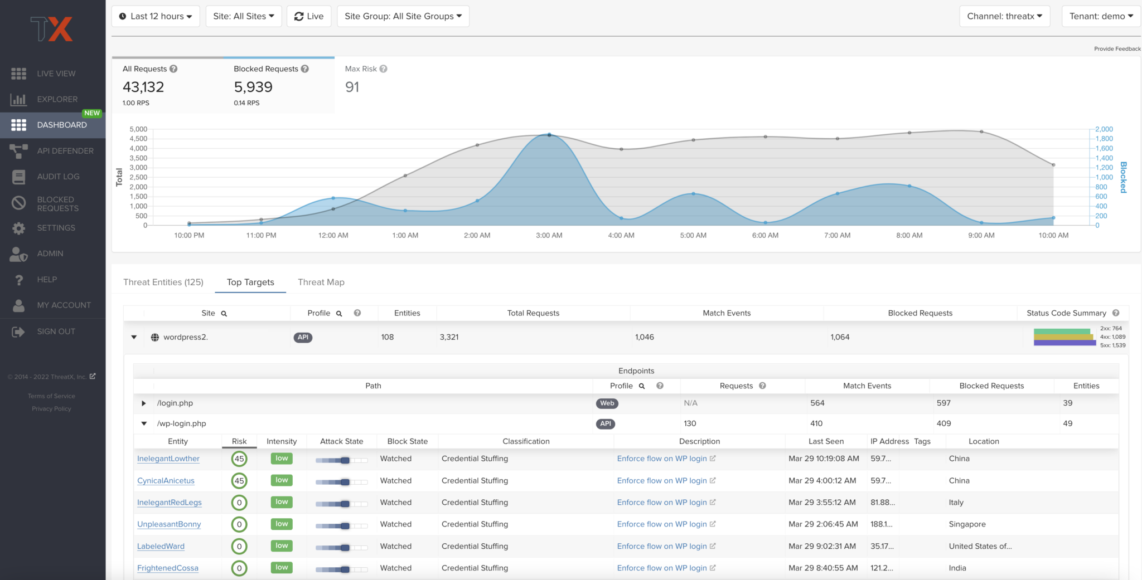Click the Provide Feedback link
This screenshot has height=580, width=1142.
[1117, 49]
